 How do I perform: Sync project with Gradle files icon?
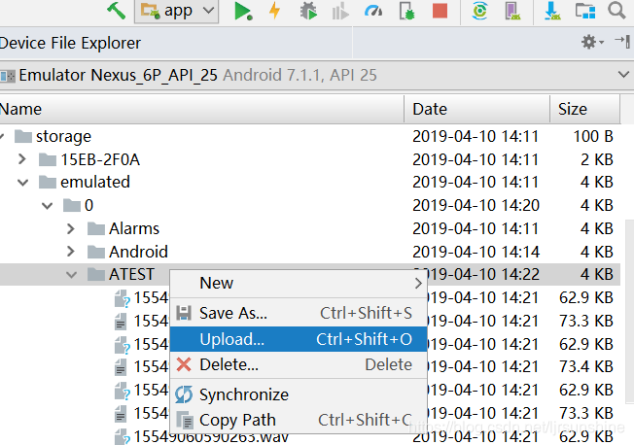480,11
